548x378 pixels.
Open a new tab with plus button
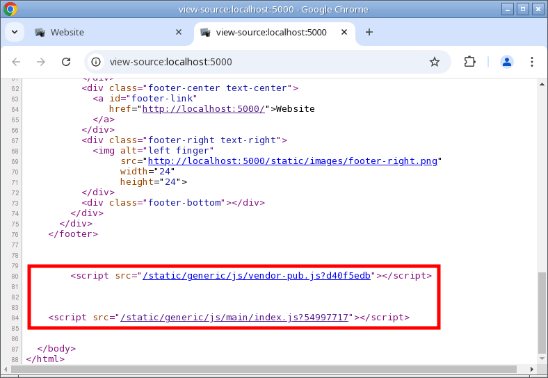pos(369,32)
